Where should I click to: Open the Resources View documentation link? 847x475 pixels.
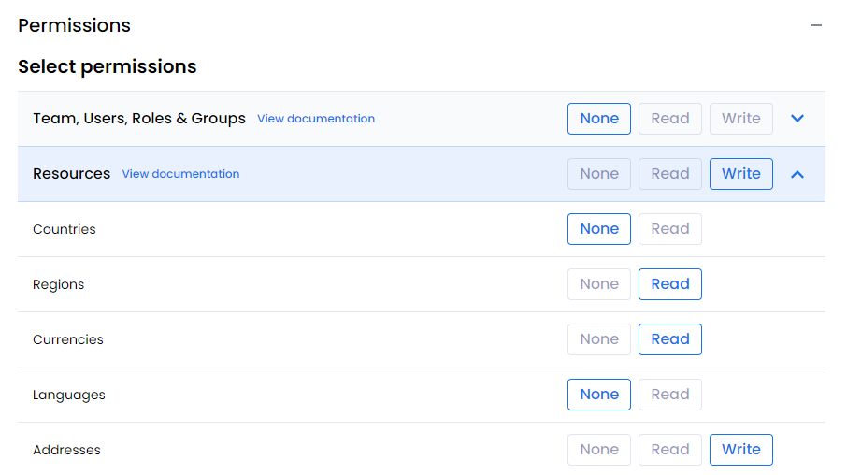pos(180,174)
